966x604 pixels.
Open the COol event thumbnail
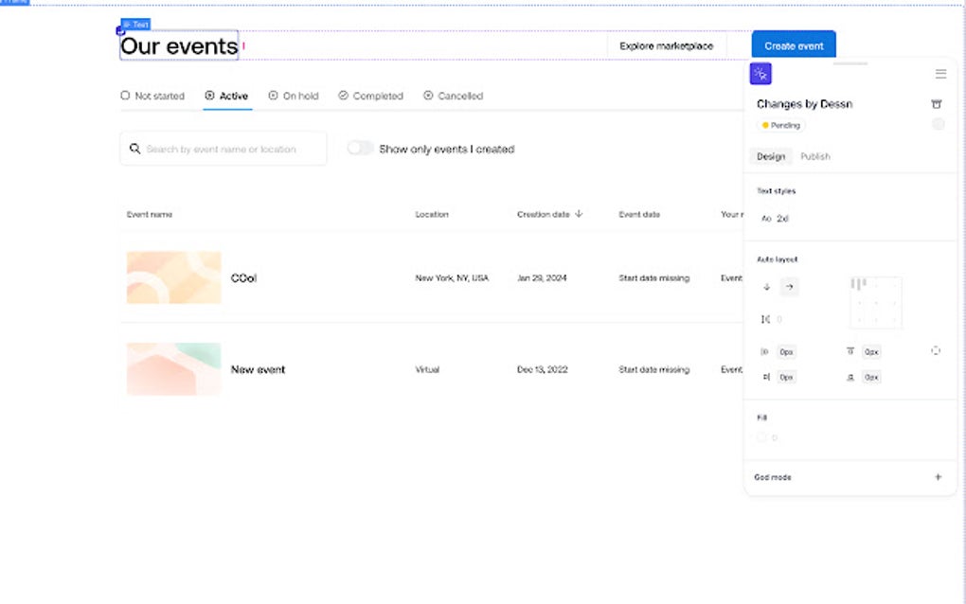[174, 277]
